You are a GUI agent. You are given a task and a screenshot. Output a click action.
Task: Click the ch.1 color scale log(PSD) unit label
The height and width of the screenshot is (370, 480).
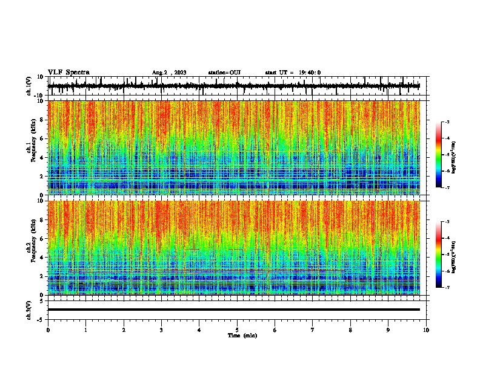coord(454,158)
